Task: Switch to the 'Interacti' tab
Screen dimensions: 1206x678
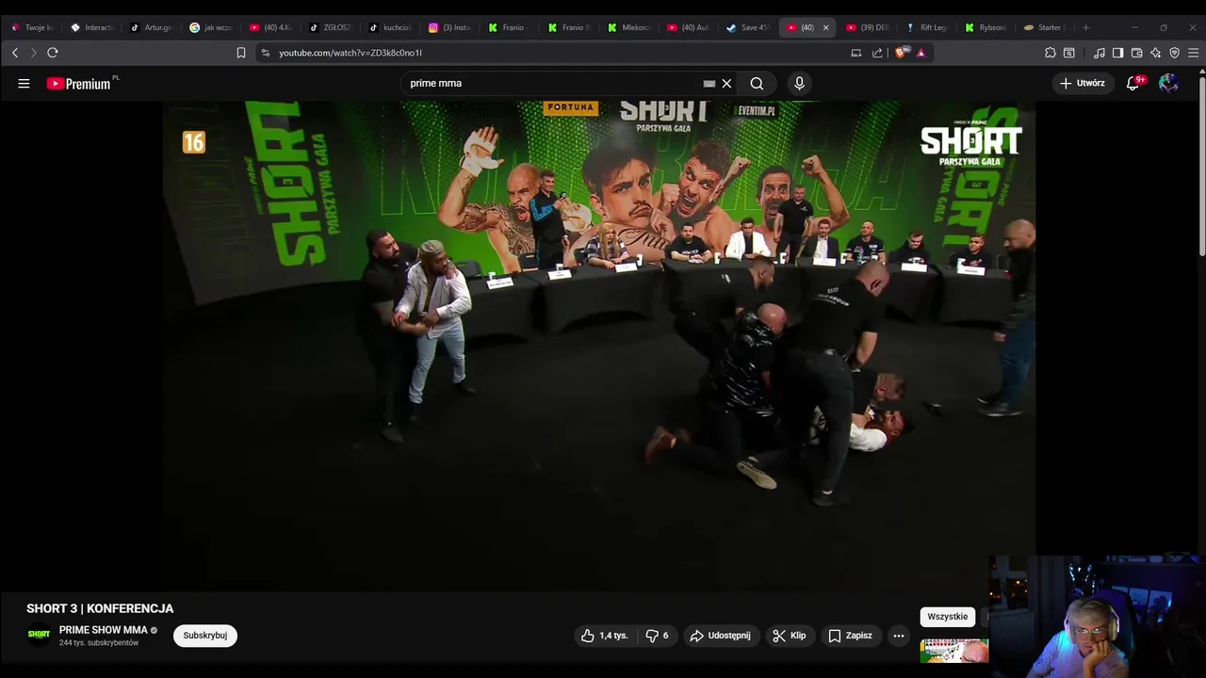Action: (92, 27)
